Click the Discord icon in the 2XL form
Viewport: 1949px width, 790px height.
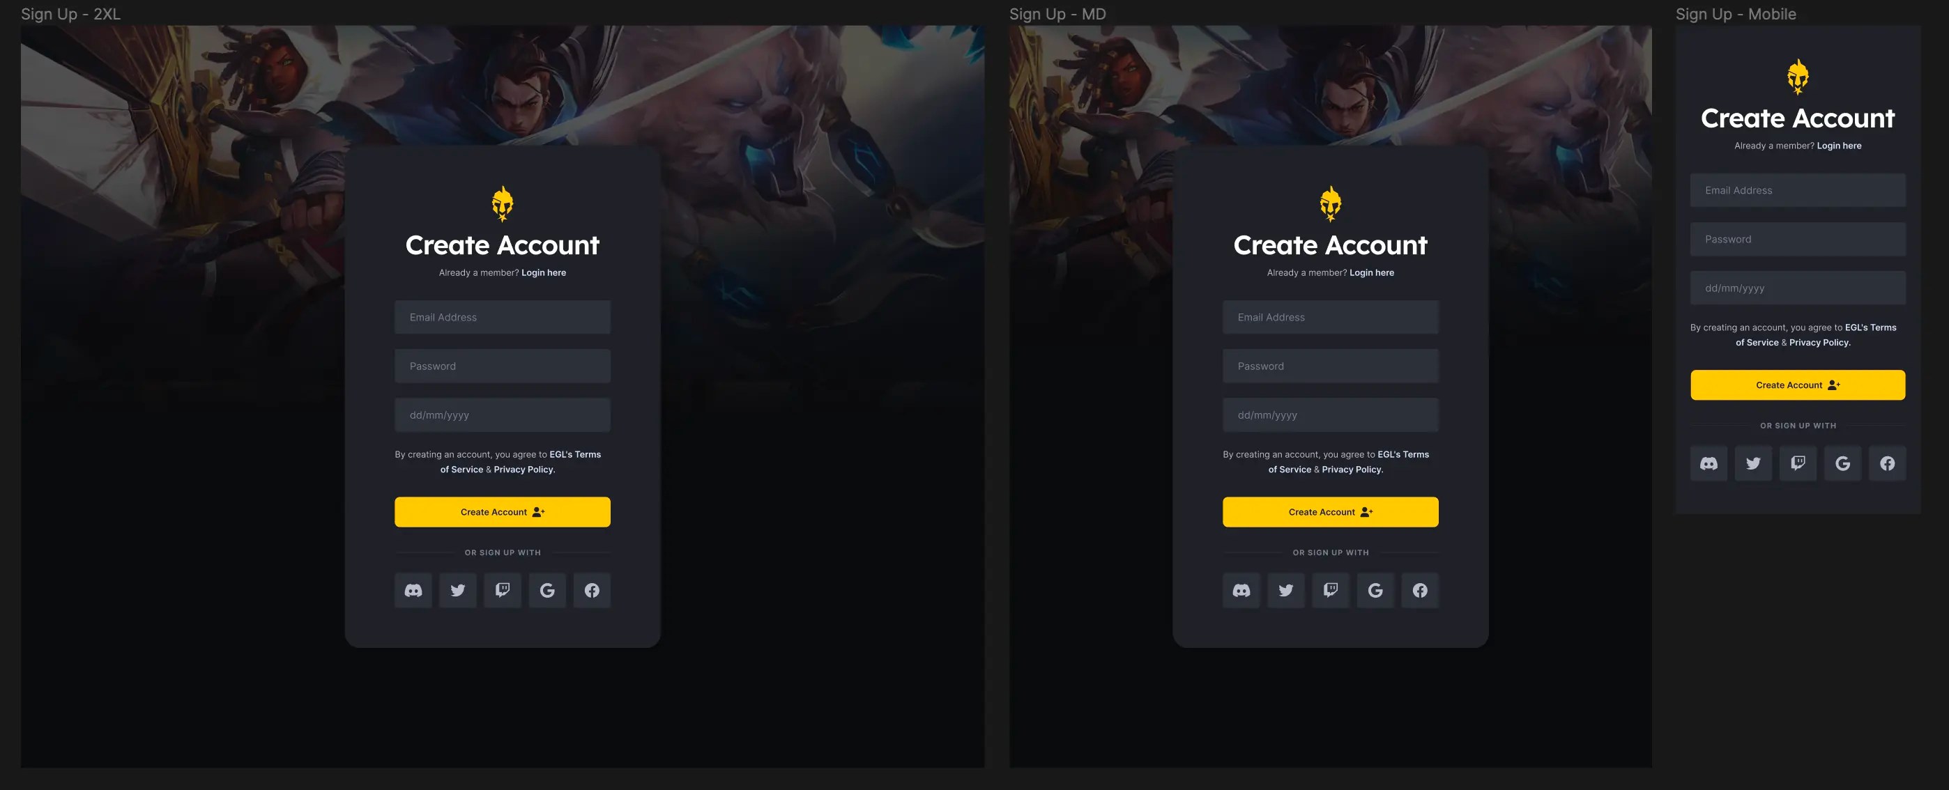click(x=413, y=589)
